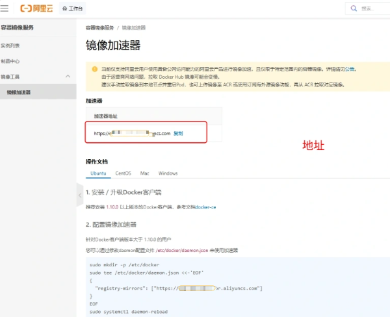Click the search magnifier icon

[x=354, y=8]
